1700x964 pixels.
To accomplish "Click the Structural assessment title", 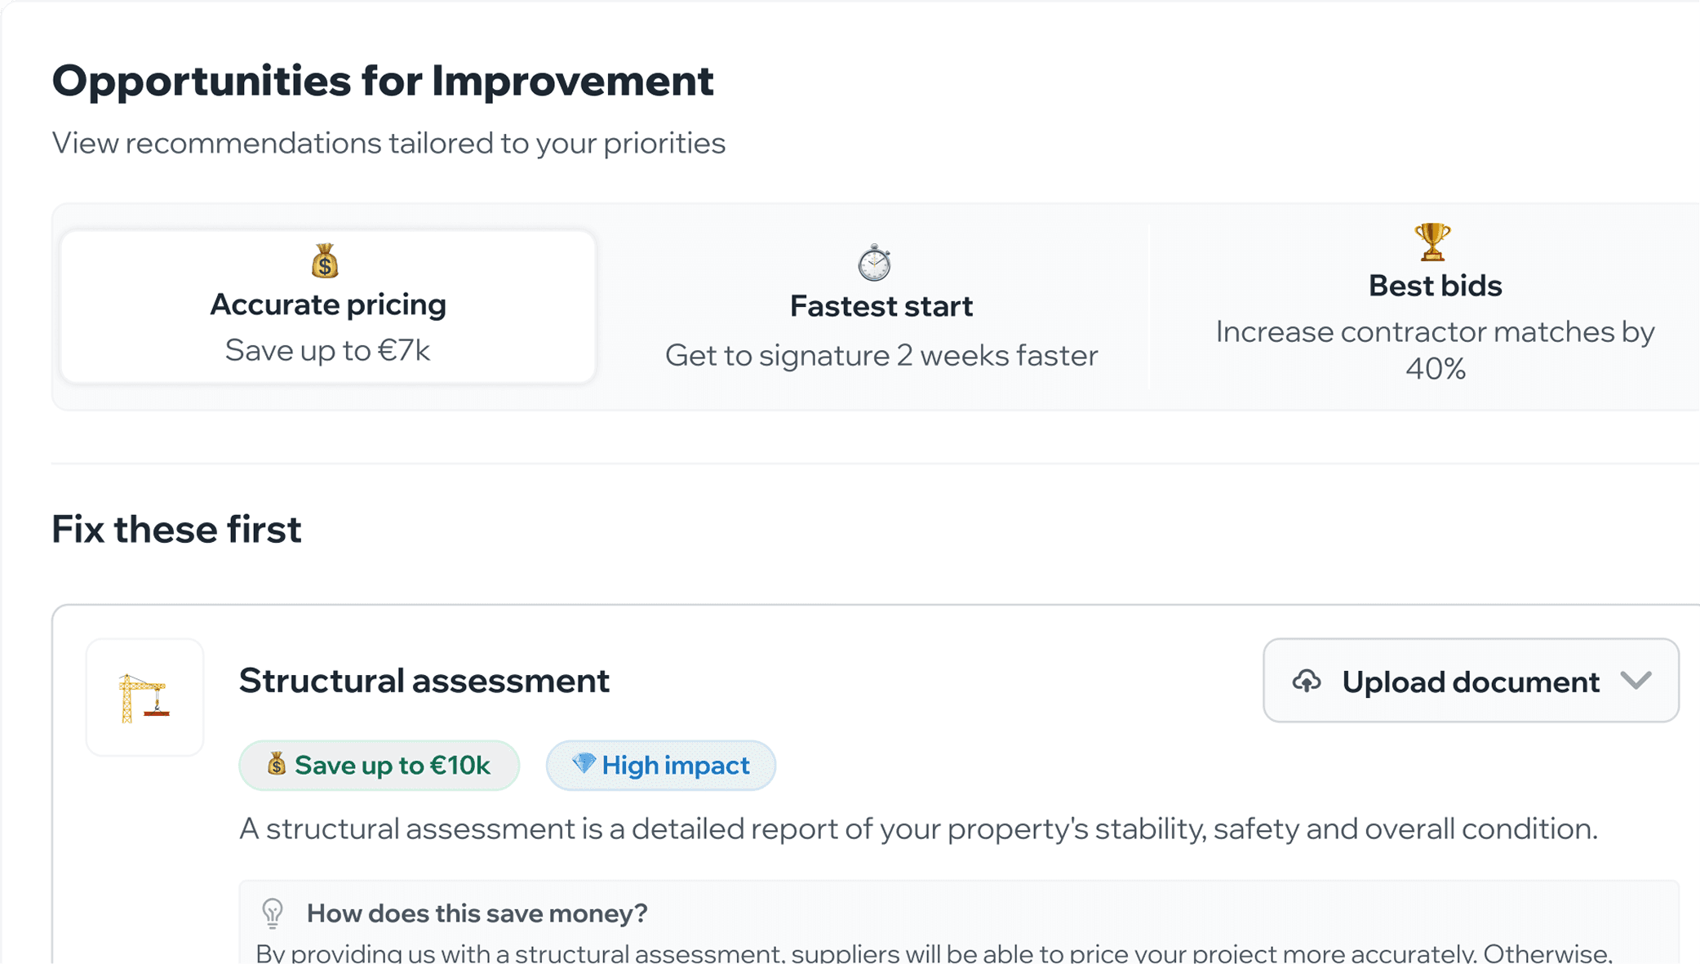I will point(424,681).
